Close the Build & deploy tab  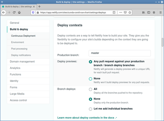tap(34, 7)
